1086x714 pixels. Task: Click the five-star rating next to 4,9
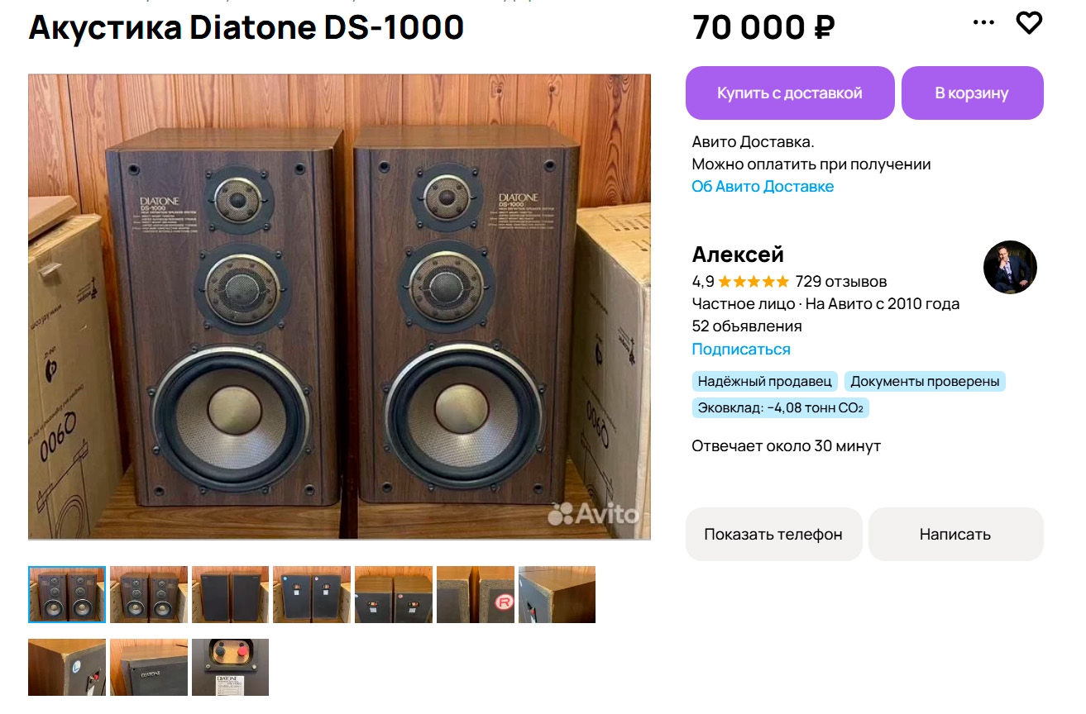pyautogui.click(x=754, y=281)
